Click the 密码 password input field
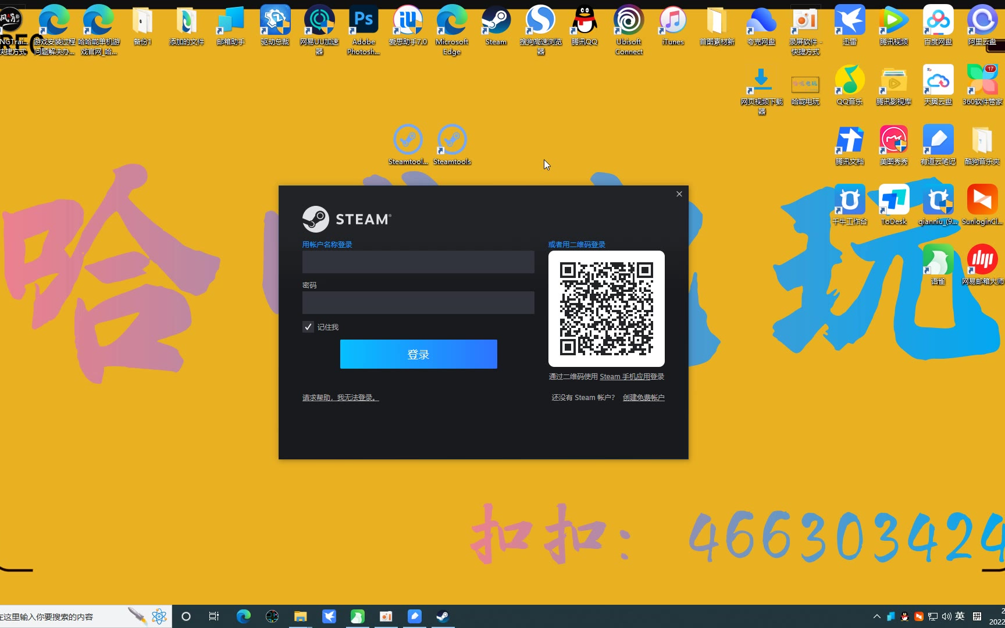The height and width of the screenshot is (628, 1005). point(418,303)
